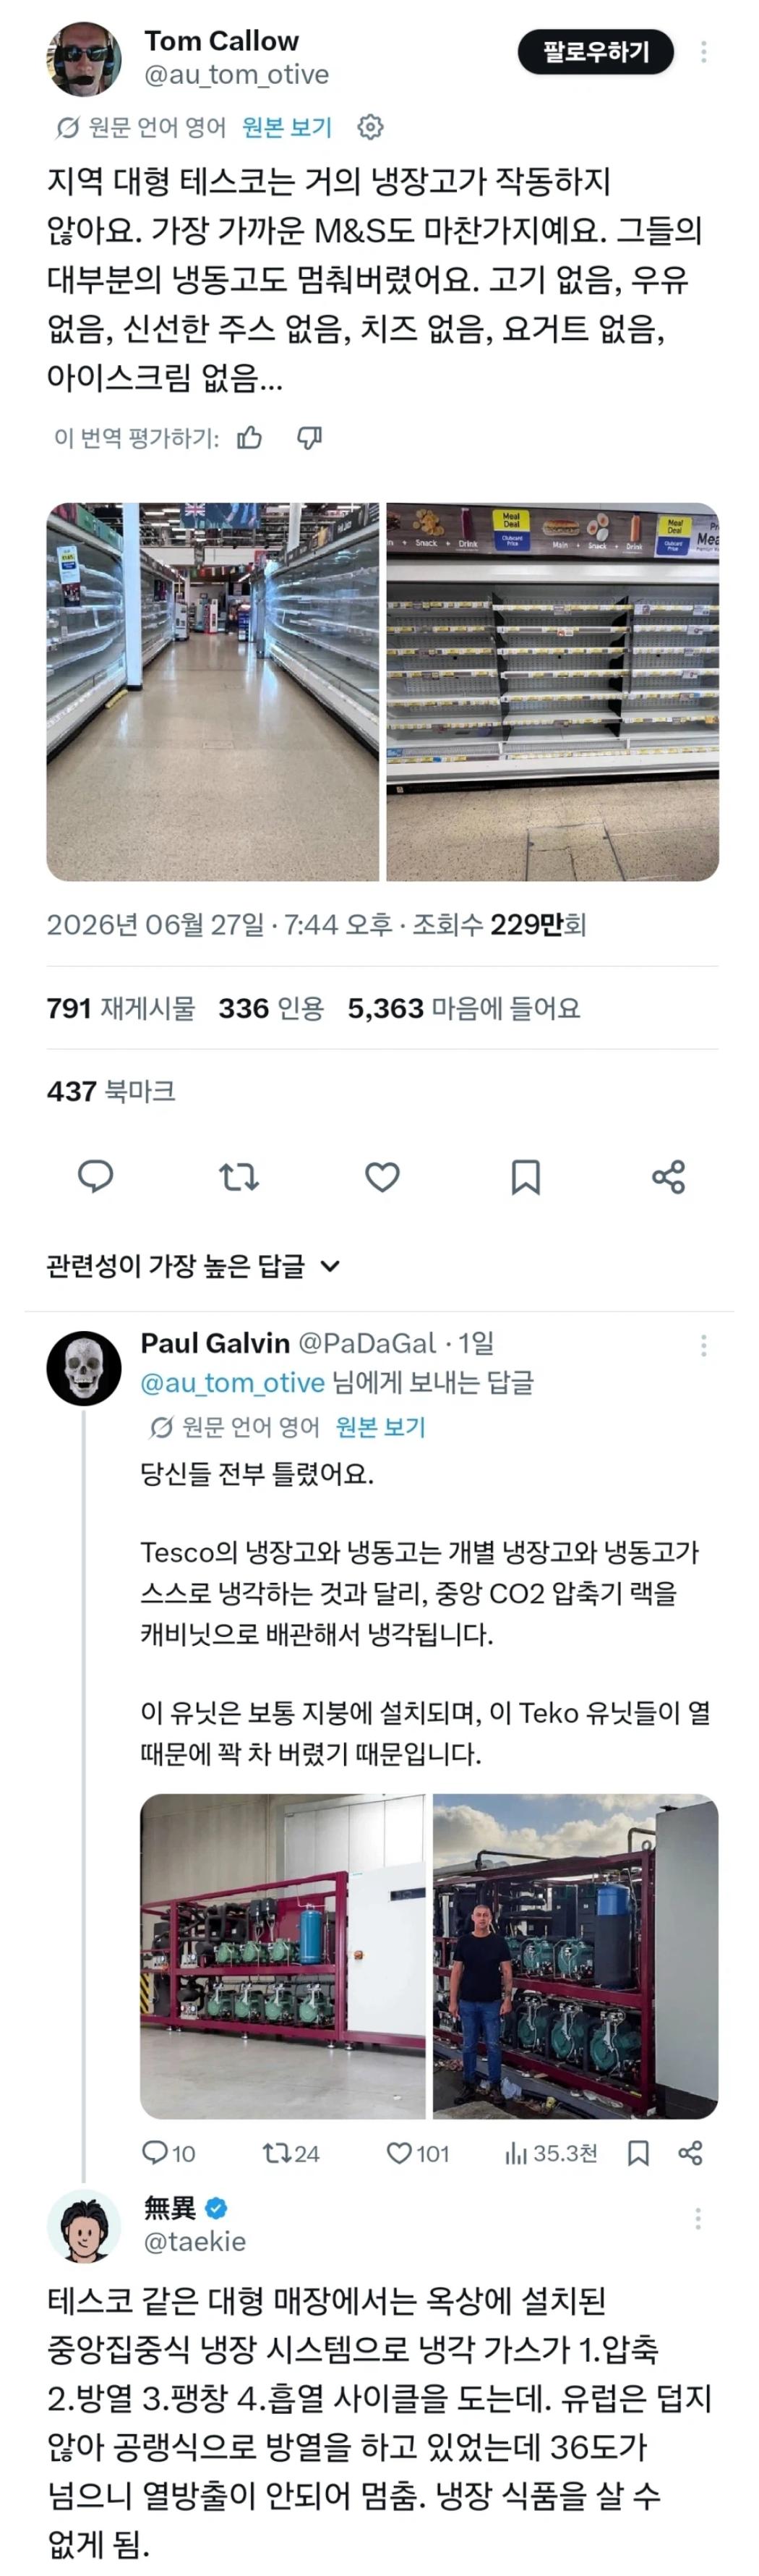Bookmark Paul Galvin's reply
759x2576 pixels.
[x=638, y=2153]
